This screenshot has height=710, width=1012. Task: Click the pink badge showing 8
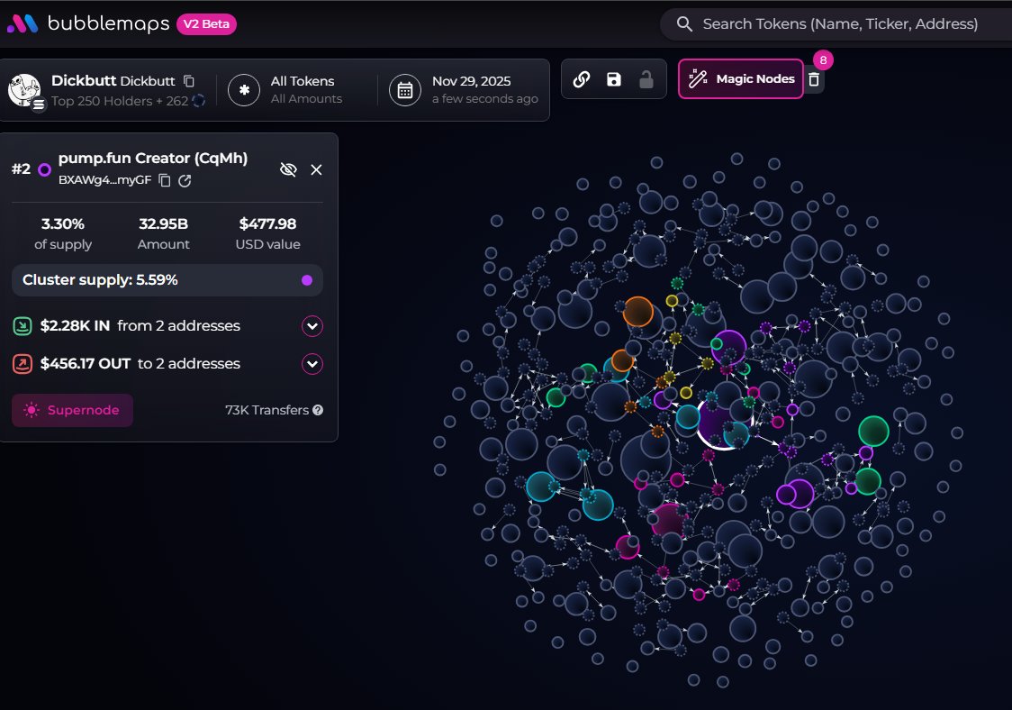coord(823,60)
